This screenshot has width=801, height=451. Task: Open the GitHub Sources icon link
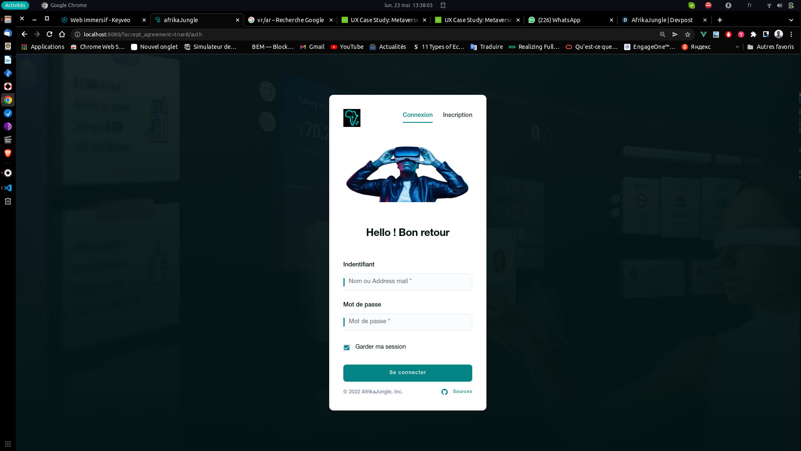pyautogui.click(x=444, y=392)
